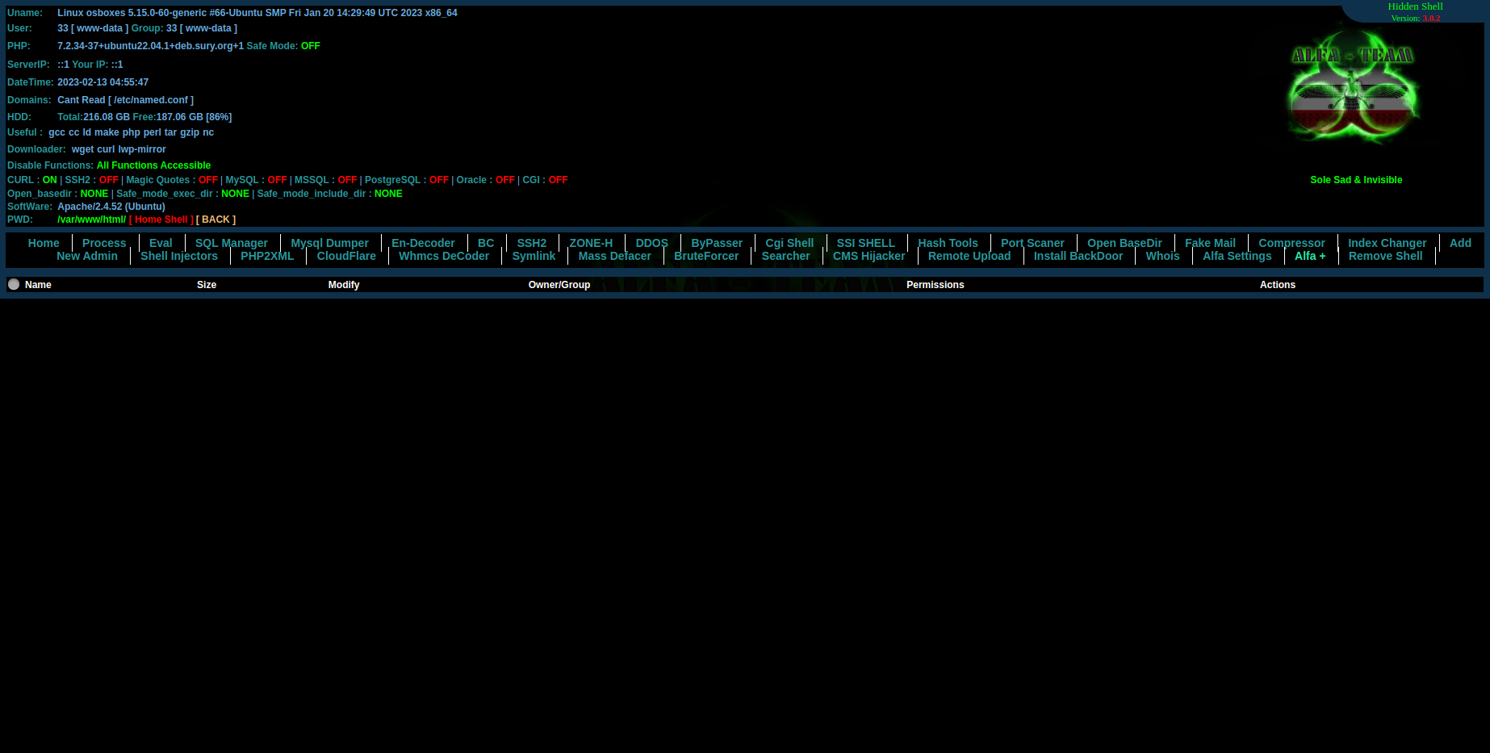Select the En-Decoder menu entry
Viewport: 1490px width, 753px height.
tap(423, 243)
